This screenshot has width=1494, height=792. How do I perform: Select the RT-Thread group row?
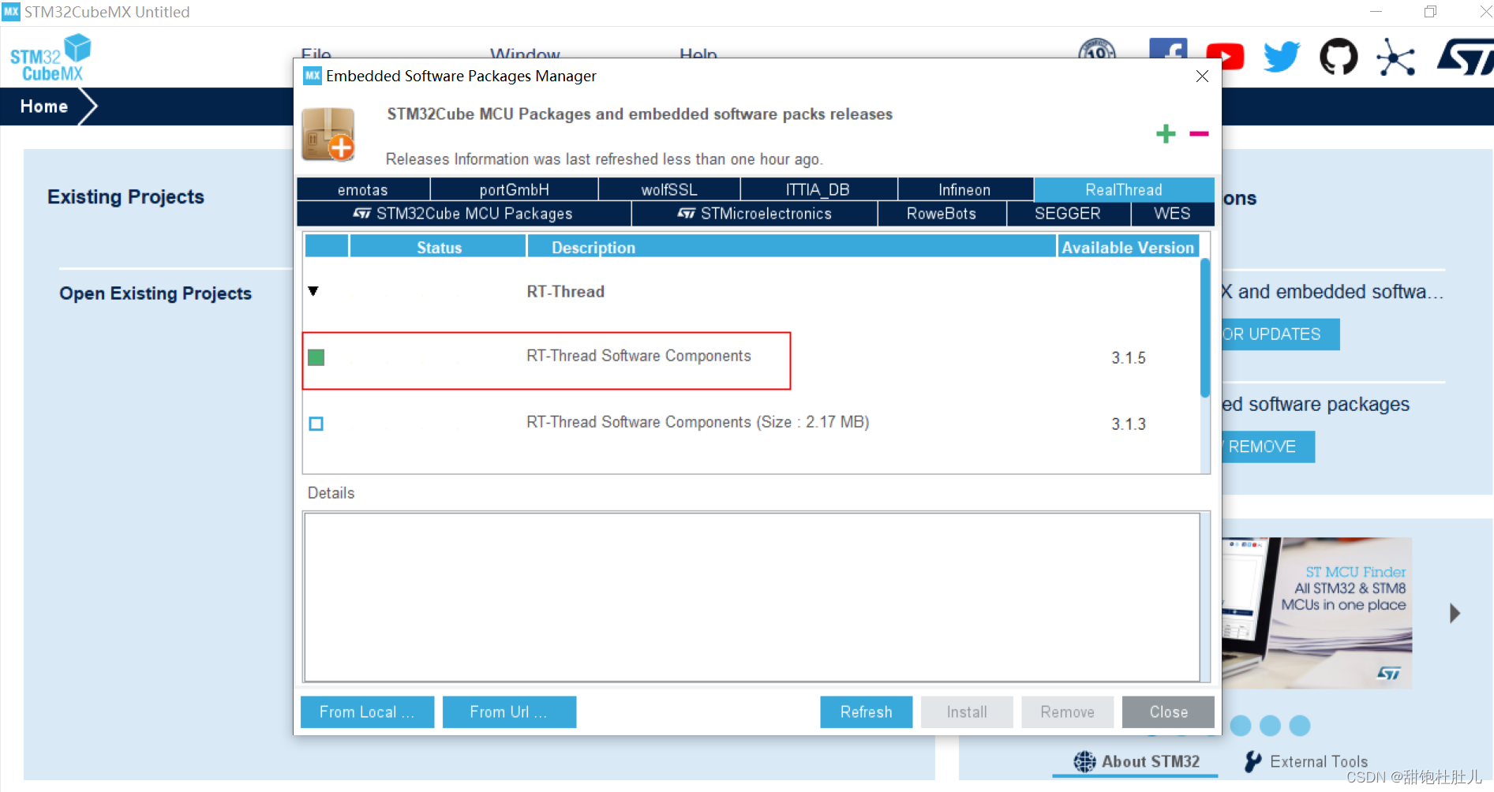(x=751, y=291)
